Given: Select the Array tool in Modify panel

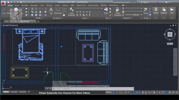Looking at the screenshot, I should click(x=40, y=15).
